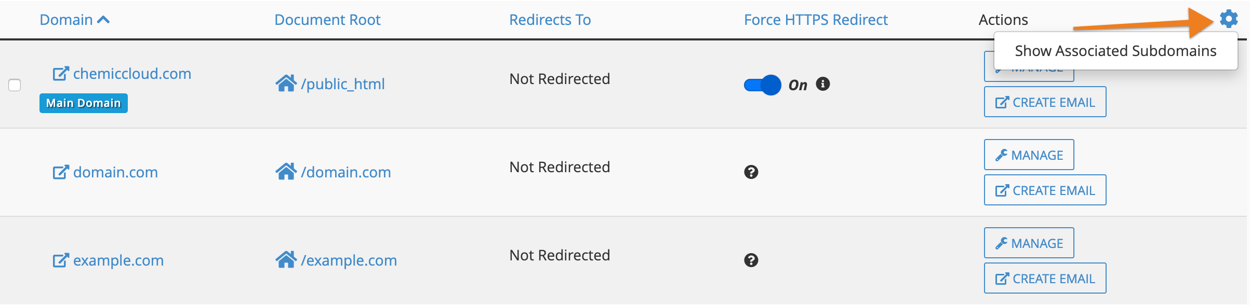Check the checkbox for chemiccloud.com row
This screenshot has width=1250, height=305.
(x=15, y=85)
